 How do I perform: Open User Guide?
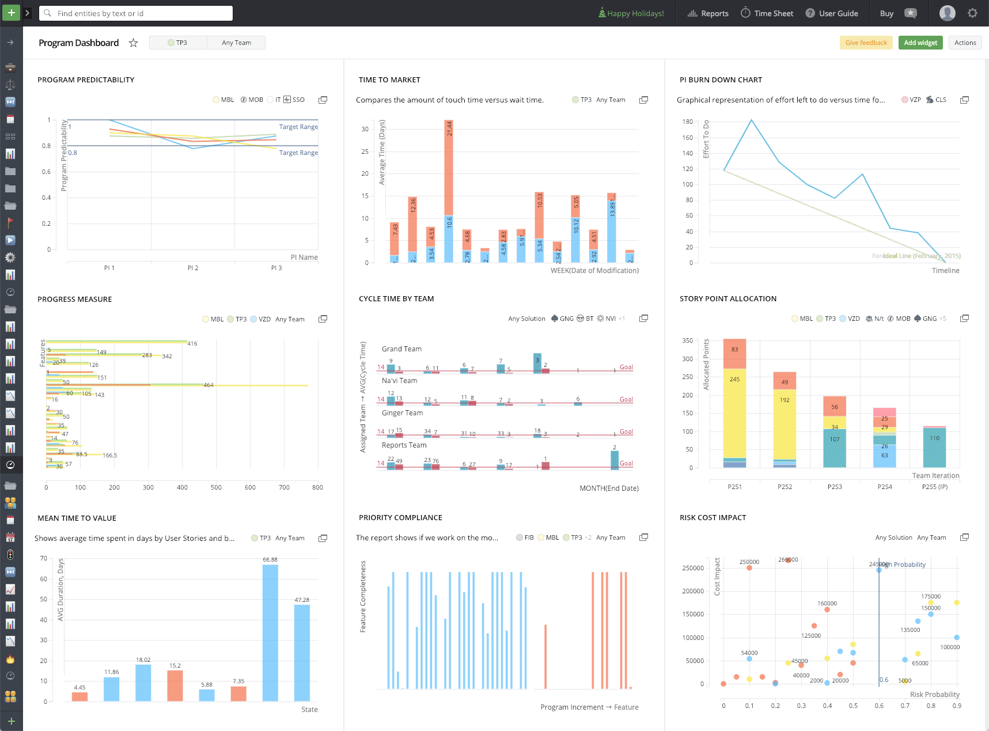(x=832, y=13)
